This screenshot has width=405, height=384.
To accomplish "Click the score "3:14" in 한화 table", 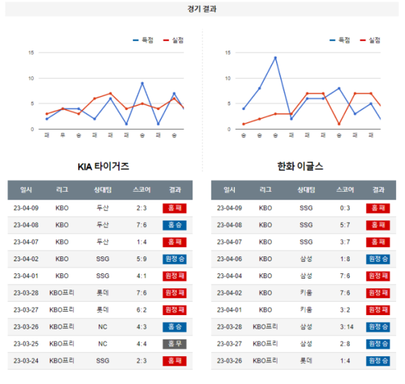I will [x=347, y=327].
